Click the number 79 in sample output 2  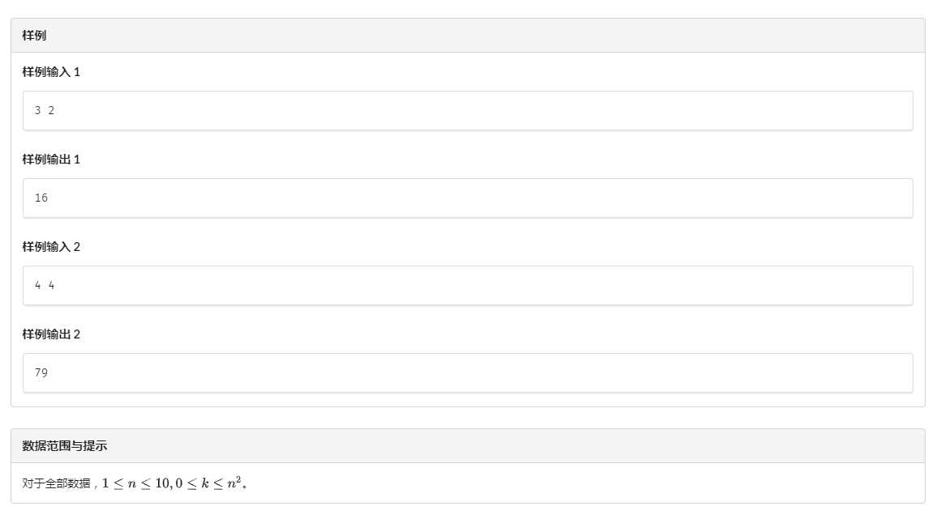tap(41, 372)
